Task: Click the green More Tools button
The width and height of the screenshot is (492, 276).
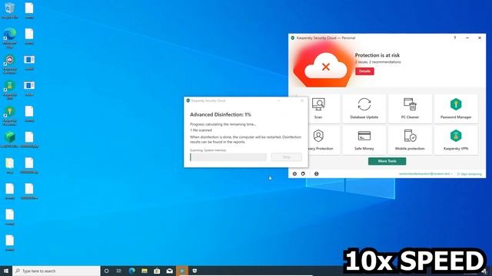Action: pos(387,161)
